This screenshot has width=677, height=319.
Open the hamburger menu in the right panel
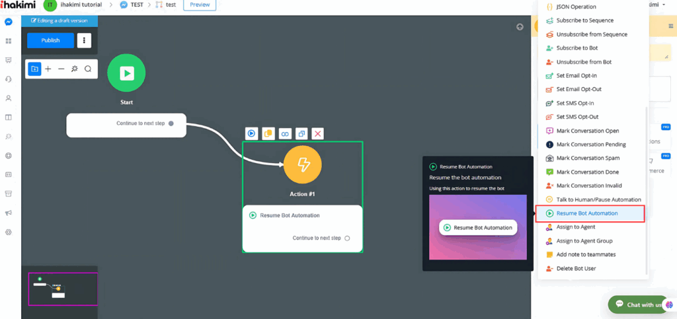671,26
